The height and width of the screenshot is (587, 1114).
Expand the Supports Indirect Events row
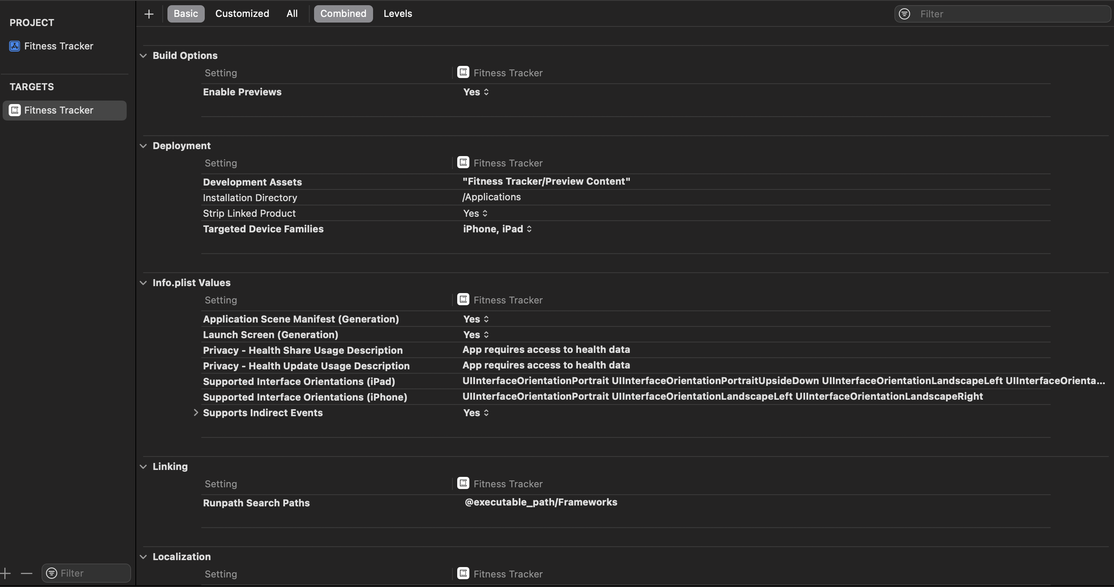(196, 413)
